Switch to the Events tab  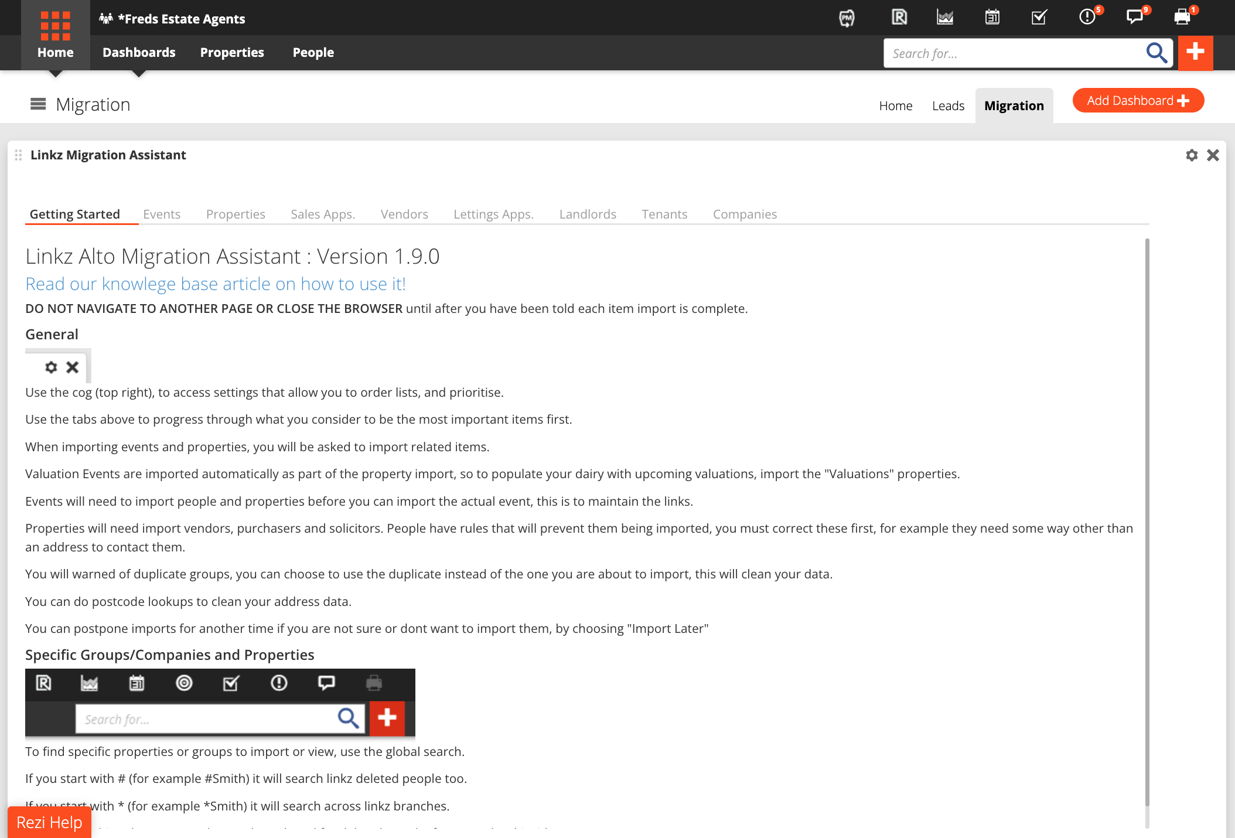click(x=162, y=214)
